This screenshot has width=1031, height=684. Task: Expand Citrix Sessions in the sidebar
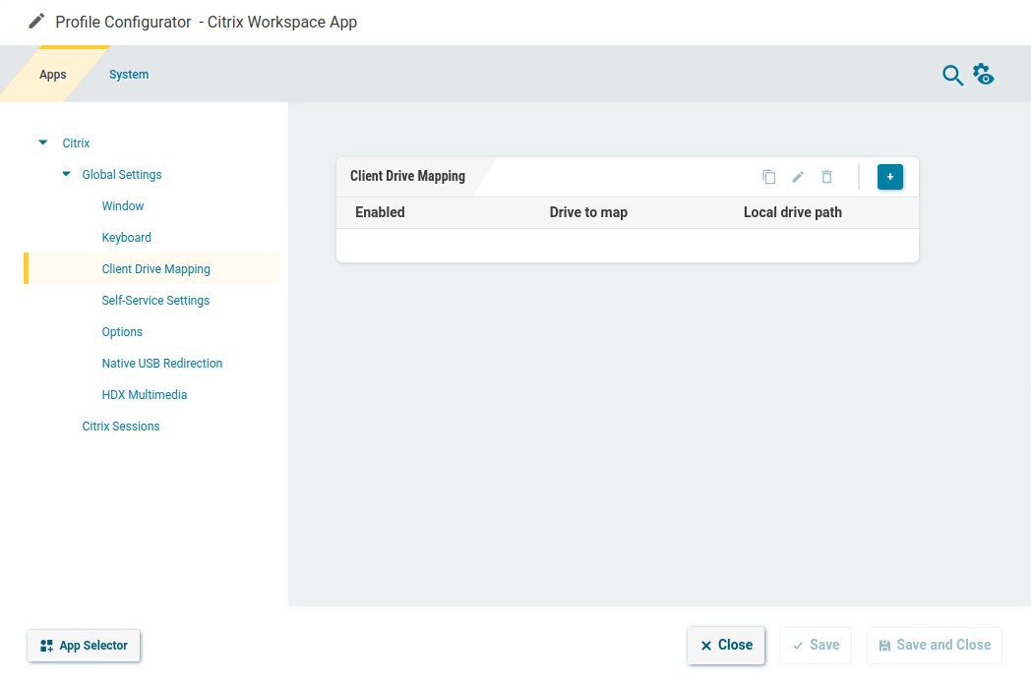point(120,426)
